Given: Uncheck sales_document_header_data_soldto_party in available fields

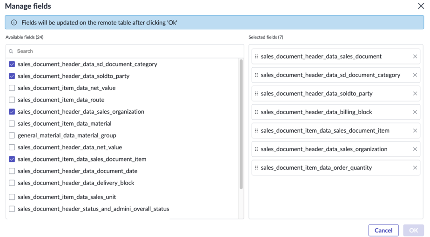Looking at the screenshot, I should coord(12,76).
